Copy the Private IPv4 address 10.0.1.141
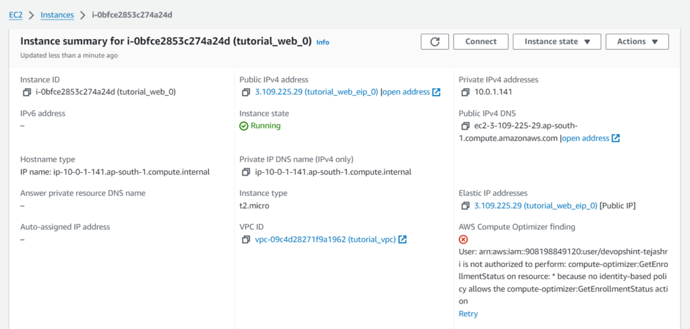This screenshot has height=329, width=690. (x=466, y=92)
